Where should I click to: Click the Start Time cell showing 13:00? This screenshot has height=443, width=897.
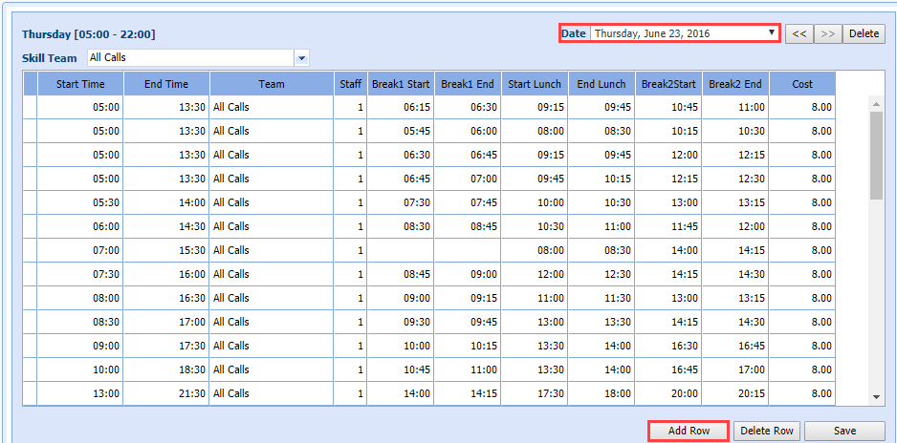(80, 393)
